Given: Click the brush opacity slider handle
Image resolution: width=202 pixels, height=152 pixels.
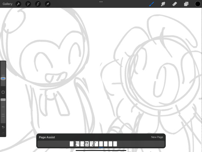Looking at the screenshot, I should (3, 100).
